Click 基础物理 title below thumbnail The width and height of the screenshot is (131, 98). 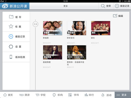click(47, 62)
